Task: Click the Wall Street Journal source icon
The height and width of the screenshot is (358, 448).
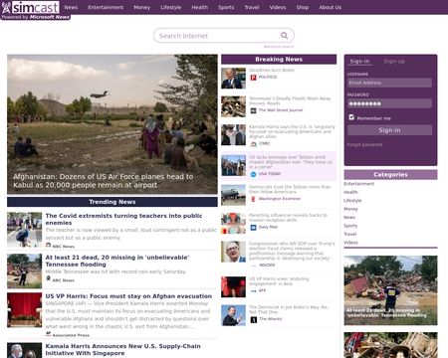Action: pos(253,110)
